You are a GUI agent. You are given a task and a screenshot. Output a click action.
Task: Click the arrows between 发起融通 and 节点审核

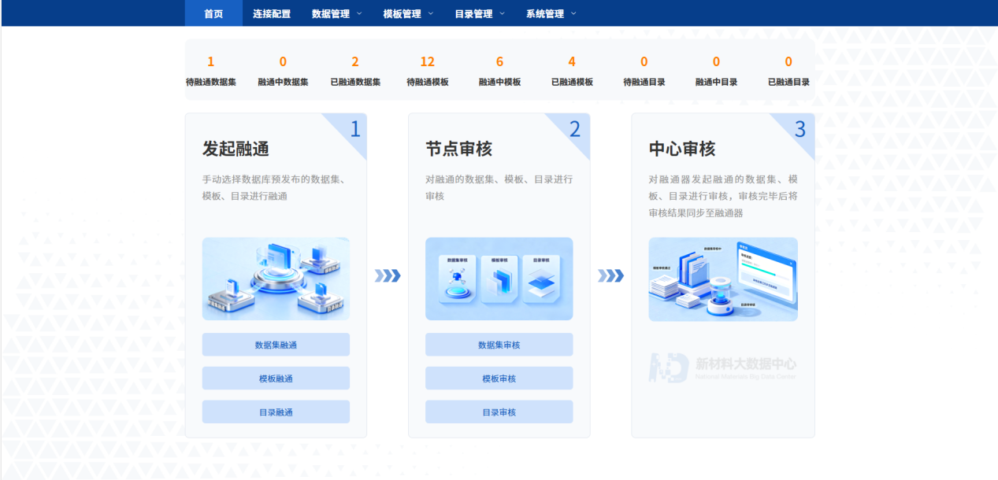388,277
